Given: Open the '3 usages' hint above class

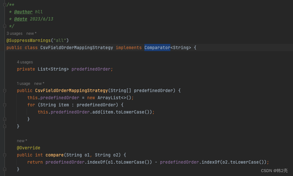Looking at the screenshot, I should (14, 34).
